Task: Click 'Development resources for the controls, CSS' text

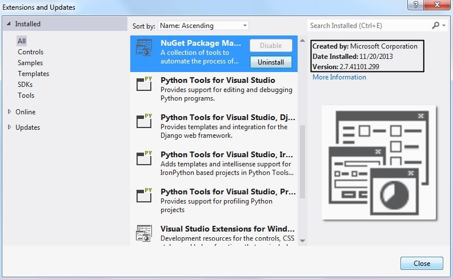Action: click(x=227, y=238)
